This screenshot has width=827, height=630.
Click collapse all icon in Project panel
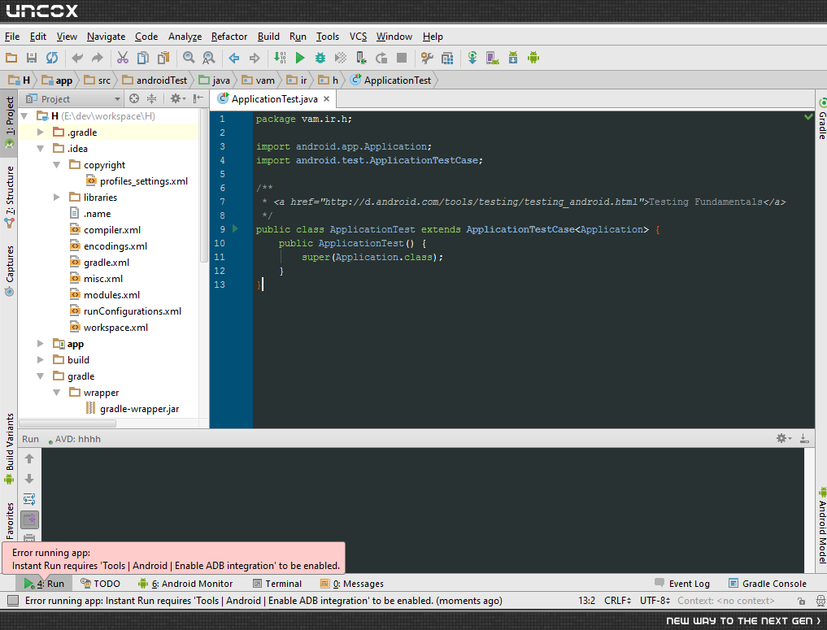[x=151, y=98]
